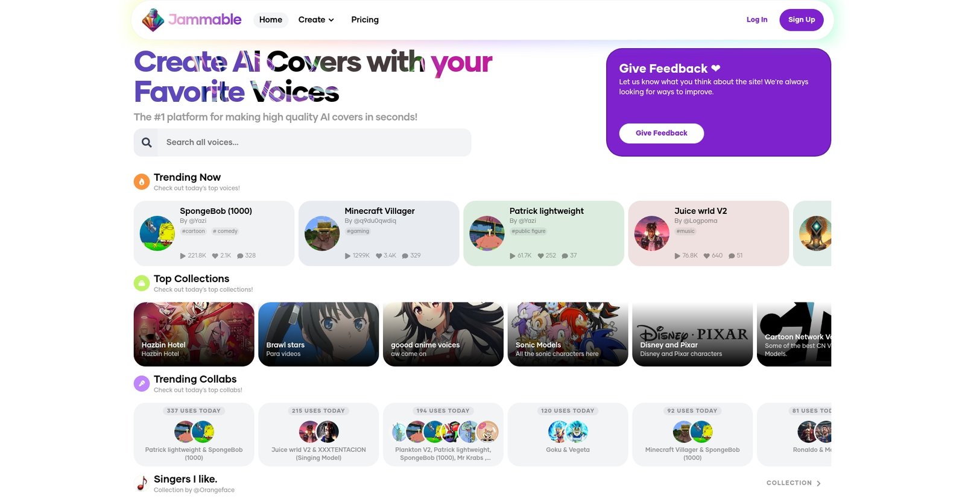This screenshot has height=502, width=965.
Task: Expand the Create dropdown menu
Action: 316,20
